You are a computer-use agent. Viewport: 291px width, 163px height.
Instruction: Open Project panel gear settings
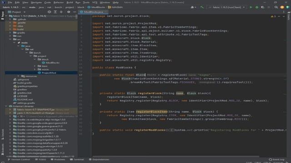69,12
